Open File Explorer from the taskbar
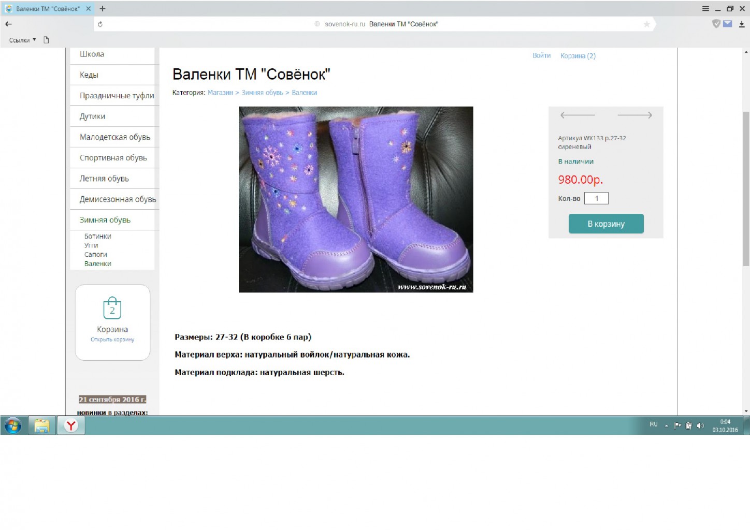 [41, 425]
